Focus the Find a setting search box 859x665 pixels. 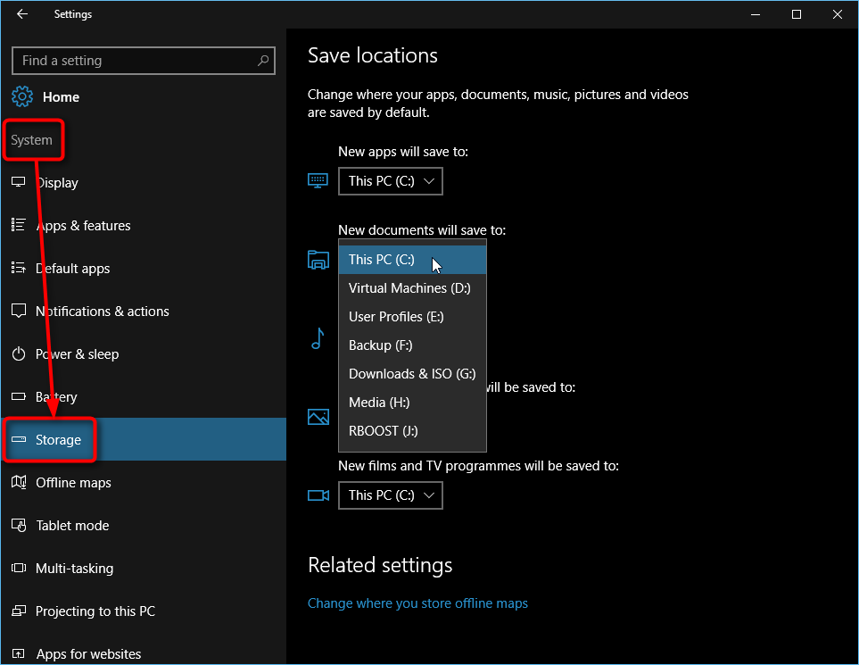pos(144,61)
